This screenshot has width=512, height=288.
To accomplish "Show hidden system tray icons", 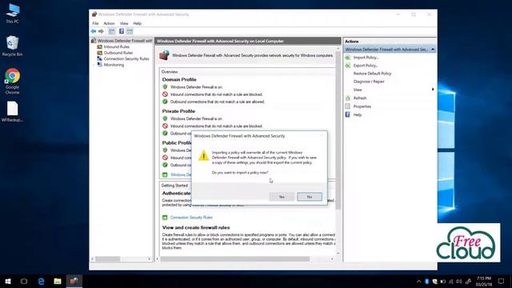I will click(418, 281).
